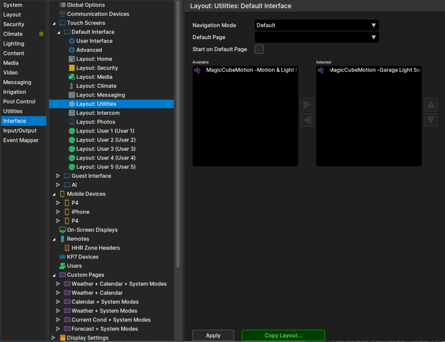The height and width of the screenshot is (342, 445).
Task: Switch to the Utilities sidebar section
Action: point(13,111)
